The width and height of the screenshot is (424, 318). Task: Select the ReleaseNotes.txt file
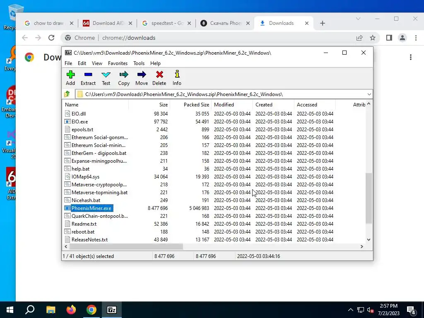(x=89, y=240)
